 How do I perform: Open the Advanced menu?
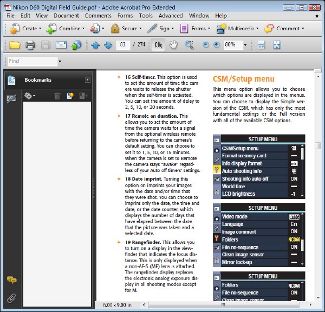pyautogui.click(x=171, y=16)
